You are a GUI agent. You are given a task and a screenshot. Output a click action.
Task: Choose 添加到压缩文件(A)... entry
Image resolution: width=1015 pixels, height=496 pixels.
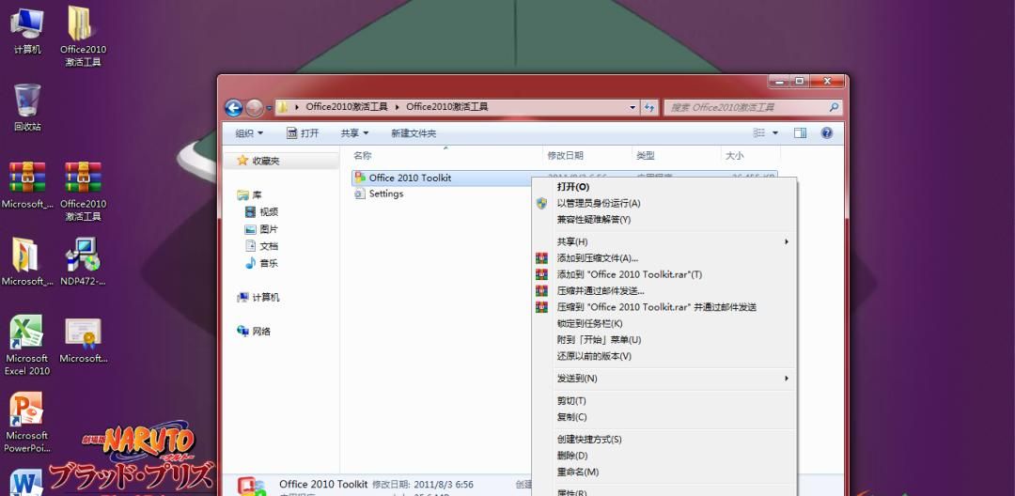664,258
